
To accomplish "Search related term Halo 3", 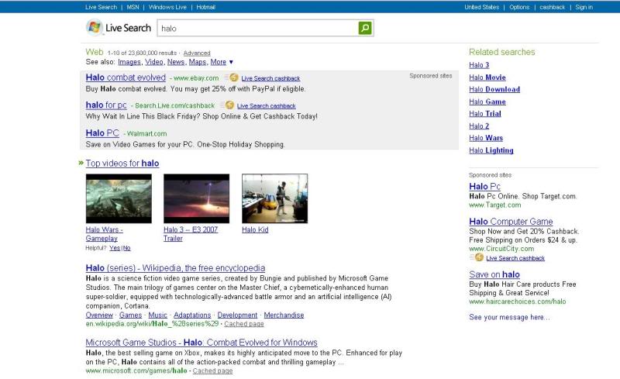I will tap(479, 65).
